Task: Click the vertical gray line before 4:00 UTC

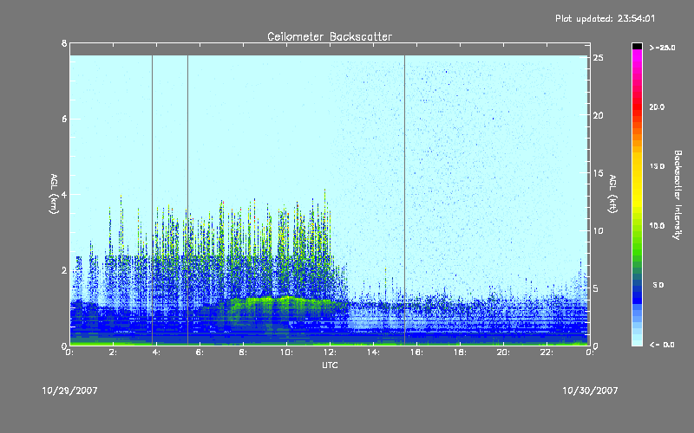Action: [x=153, y=200]
